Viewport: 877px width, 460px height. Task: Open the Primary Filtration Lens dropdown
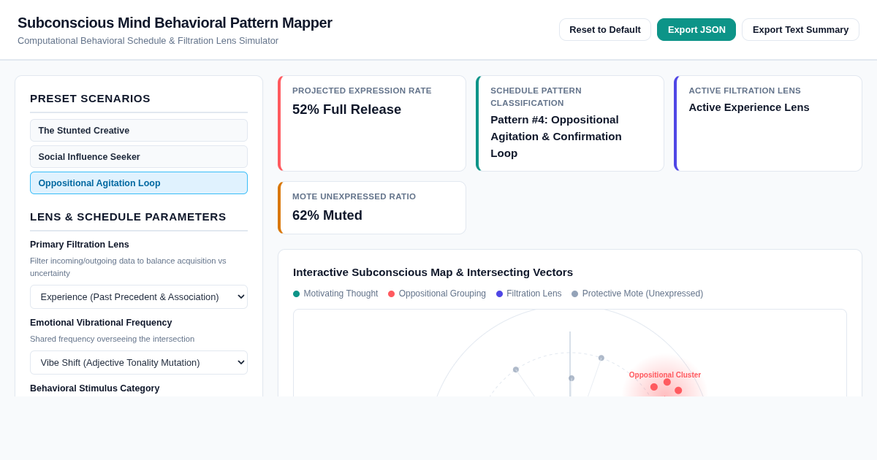(x=139, y=297)
